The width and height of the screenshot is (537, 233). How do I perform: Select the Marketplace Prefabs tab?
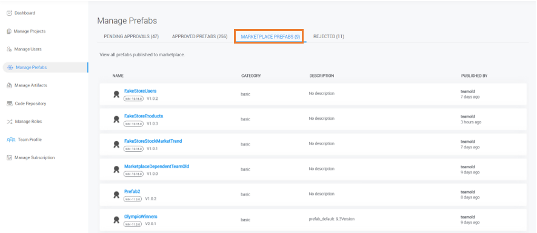coord(270,36)
